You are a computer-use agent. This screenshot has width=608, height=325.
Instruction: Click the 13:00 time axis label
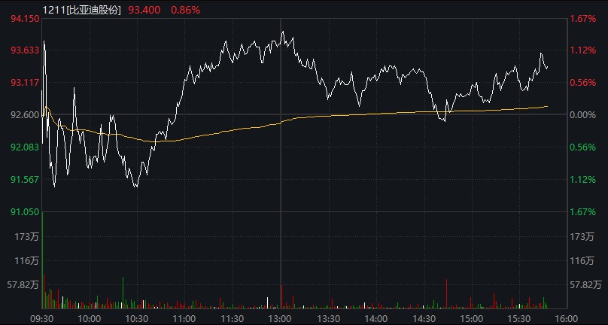click(281, 318)
